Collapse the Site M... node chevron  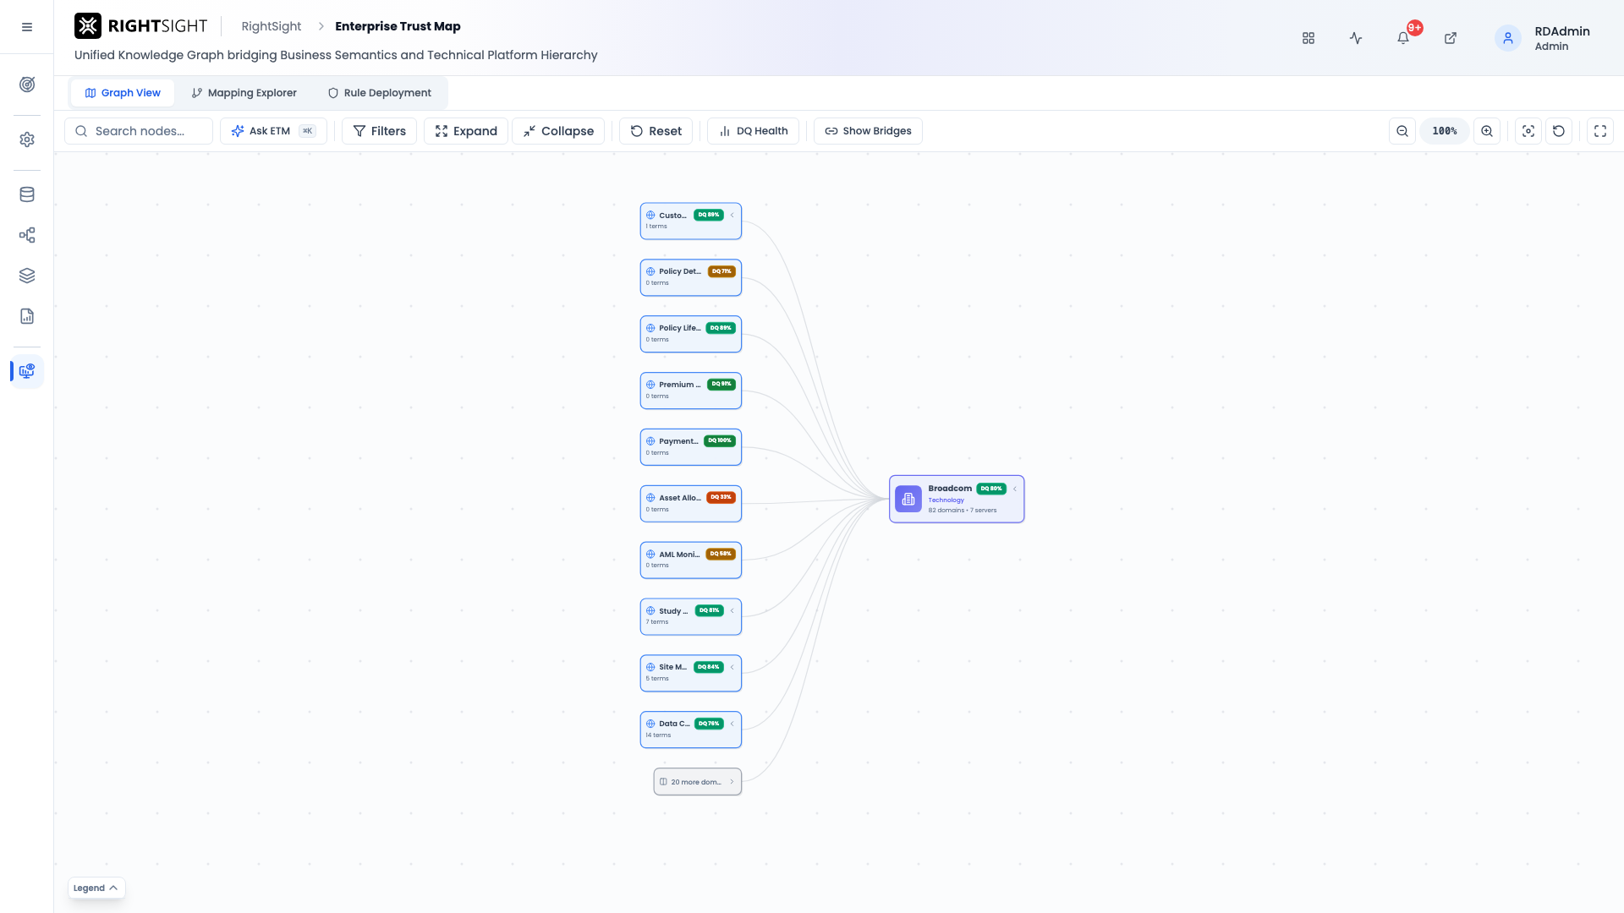[732, 667]
